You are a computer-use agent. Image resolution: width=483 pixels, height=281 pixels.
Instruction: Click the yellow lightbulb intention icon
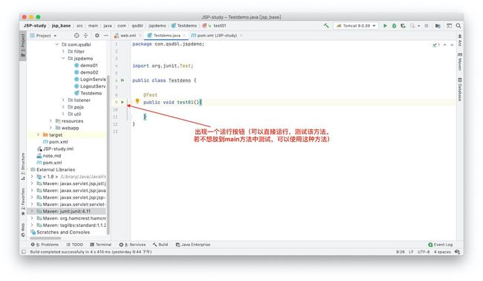(x=137, y=101)
